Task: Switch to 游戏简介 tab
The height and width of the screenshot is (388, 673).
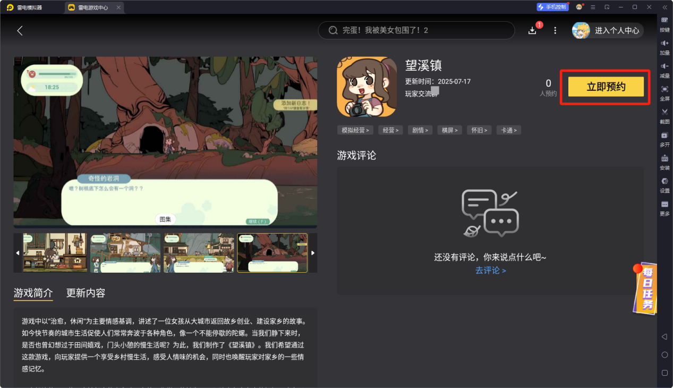Action: [33, 293]
